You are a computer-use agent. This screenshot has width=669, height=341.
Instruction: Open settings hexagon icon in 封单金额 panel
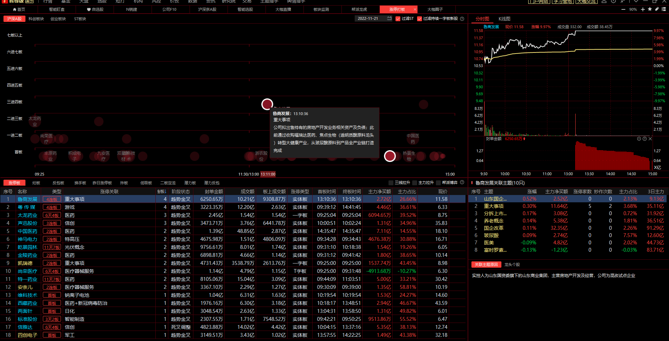[639, 139]
